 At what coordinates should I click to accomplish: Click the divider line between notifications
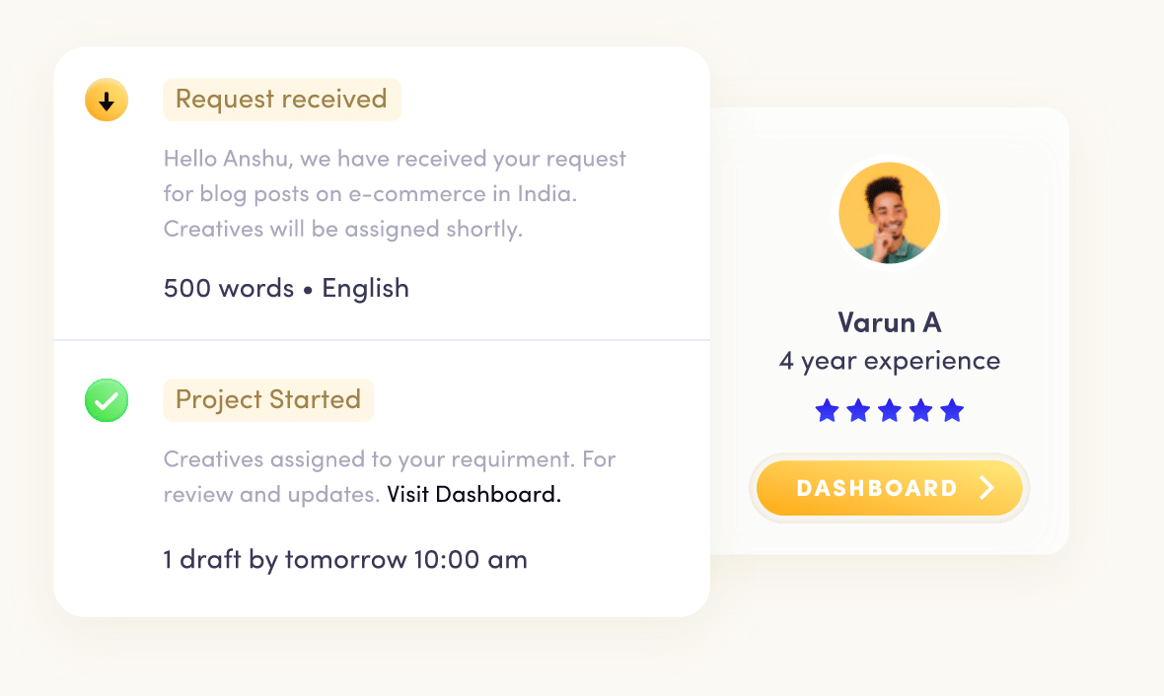point(382,340)
